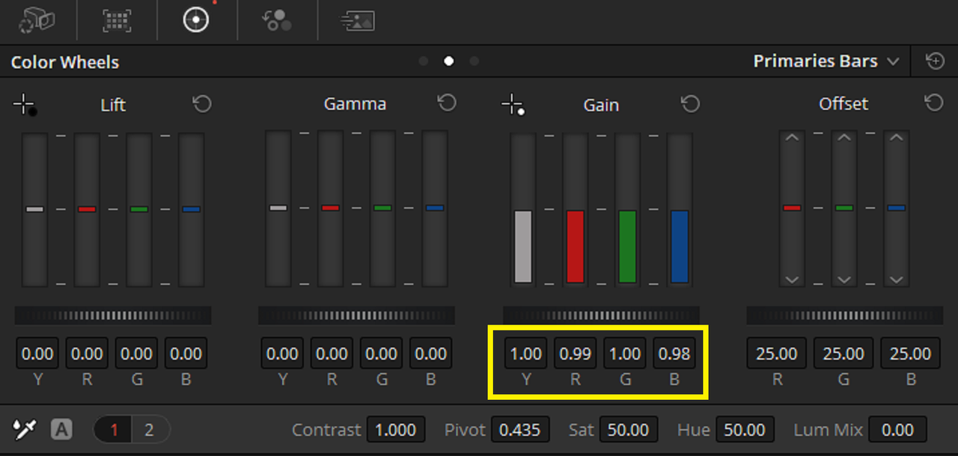Viewport: 958px width, 456px height.
Task: Click the Gamma green bar handle
Action: tap(382, 208)
